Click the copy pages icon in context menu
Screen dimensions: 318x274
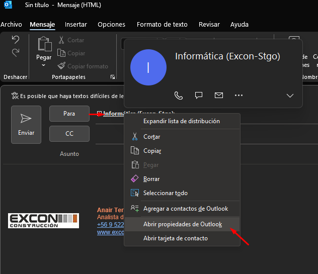click(135, 151)
